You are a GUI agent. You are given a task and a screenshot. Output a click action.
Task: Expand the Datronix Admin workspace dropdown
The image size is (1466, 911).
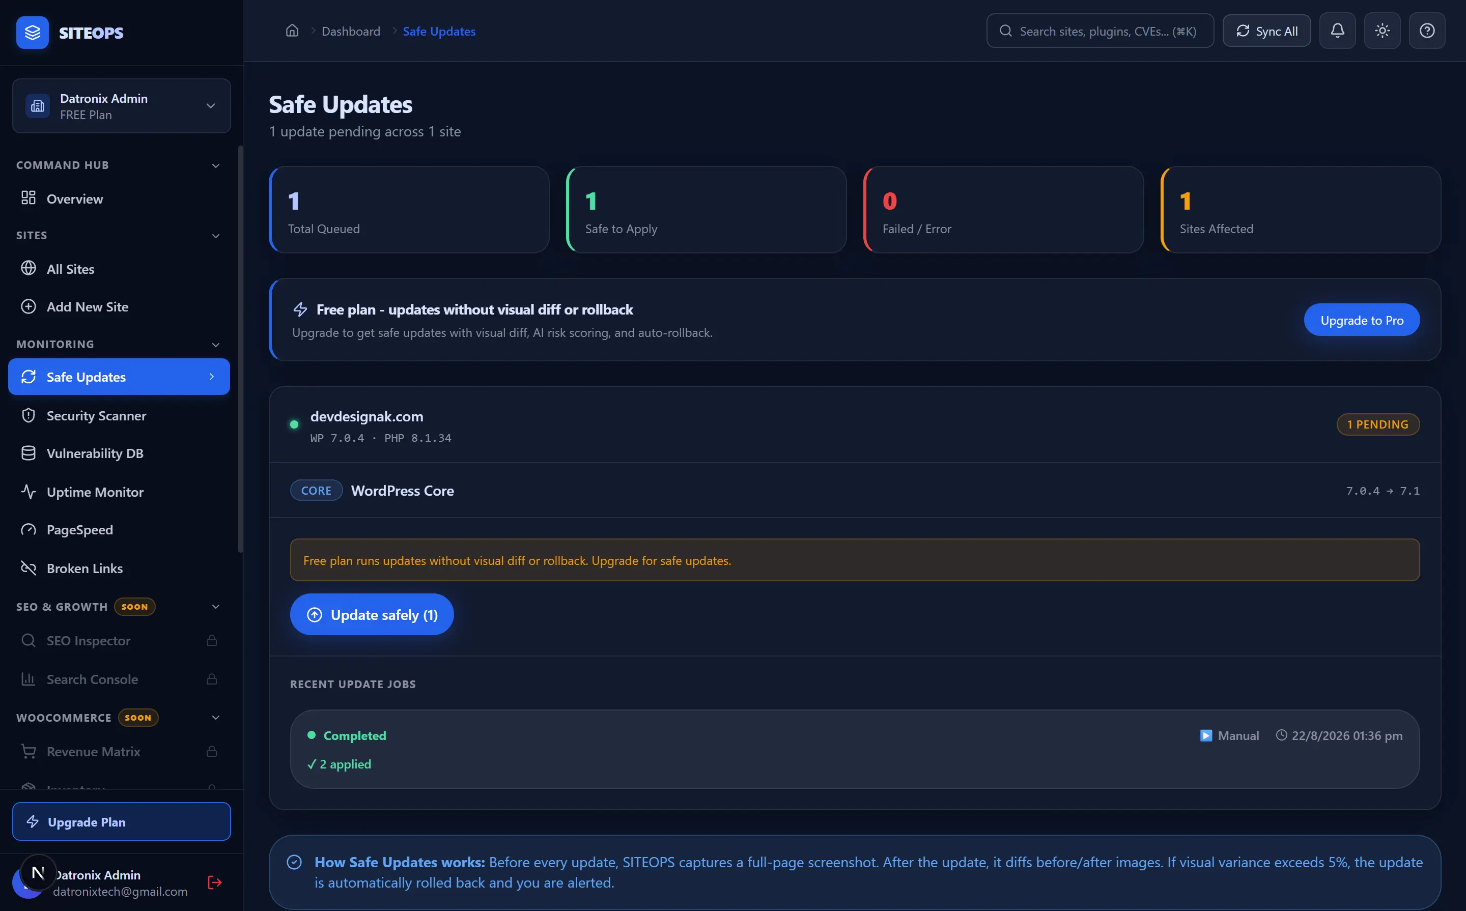tap(122, 106)
